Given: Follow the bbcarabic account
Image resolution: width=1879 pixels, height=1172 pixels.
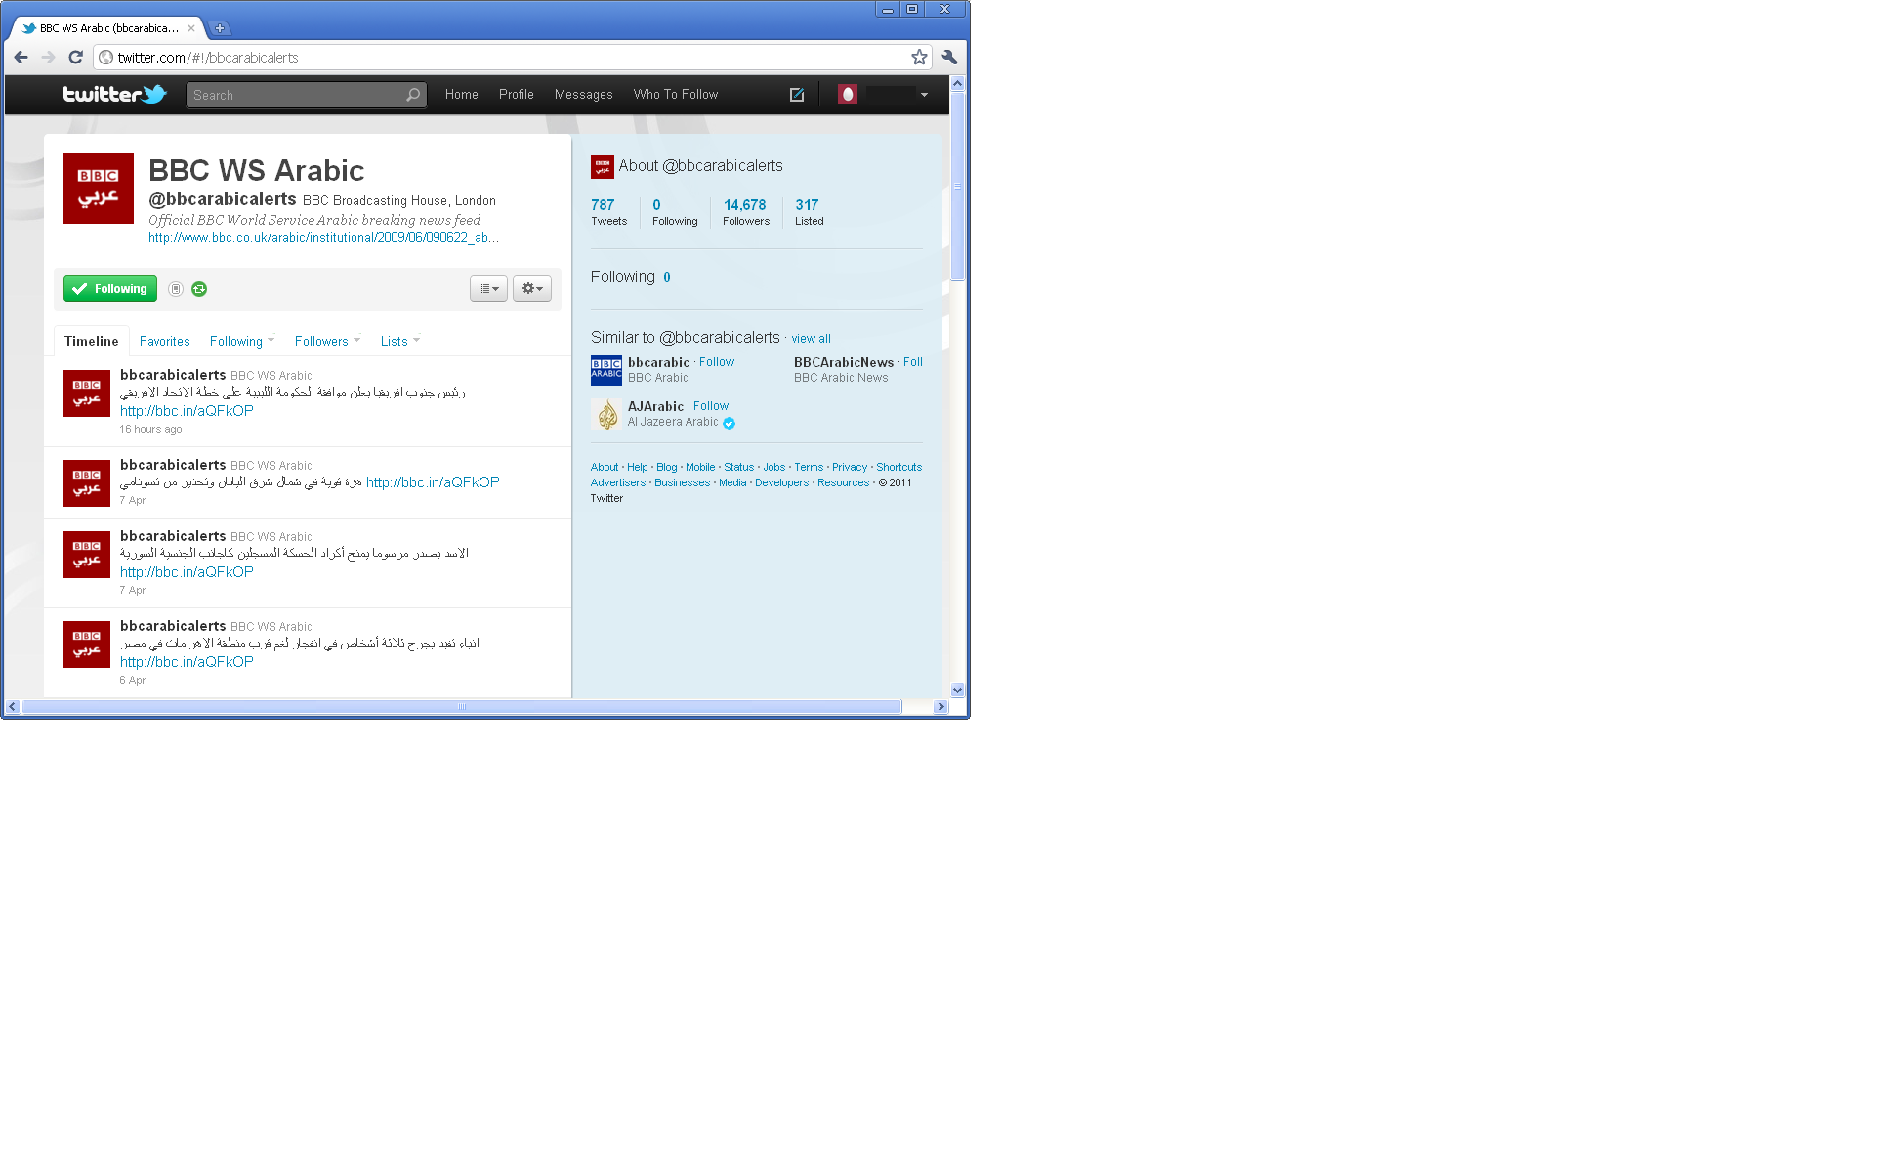Looking at the screenshot, I should click(x=717, y=362).
